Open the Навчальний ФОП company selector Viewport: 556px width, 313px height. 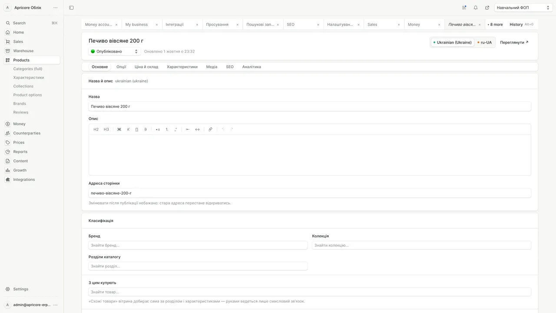point(523,7)
